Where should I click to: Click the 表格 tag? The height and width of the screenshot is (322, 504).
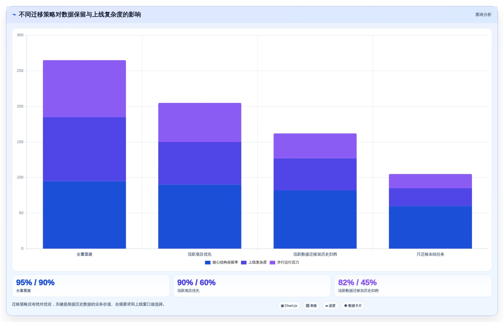tap(311, 306)
